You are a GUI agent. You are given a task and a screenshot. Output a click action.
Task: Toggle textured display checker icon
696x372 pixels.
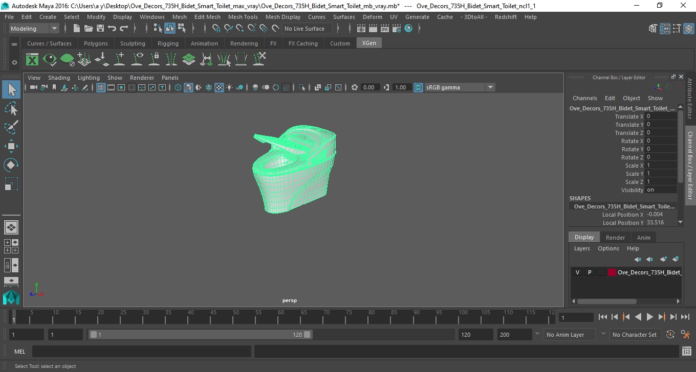tap(219, 87)
